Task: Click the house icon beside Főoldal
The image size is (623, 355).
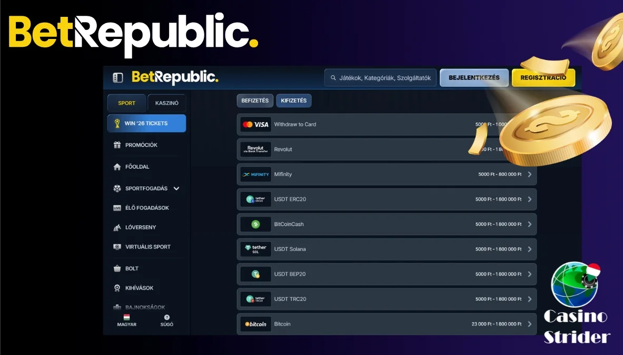Action: [117, 167]
